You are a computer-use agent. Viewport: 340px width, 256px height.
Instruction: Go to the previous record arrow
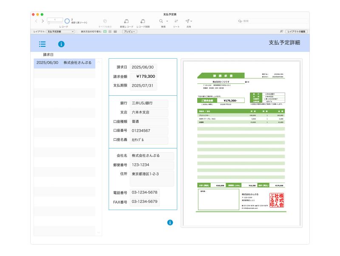coord(37,21)
